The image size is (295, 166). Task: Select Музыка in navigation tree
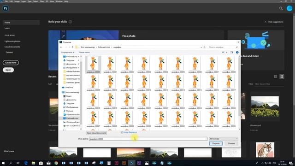pyautogui.click(x=70, y=111)
